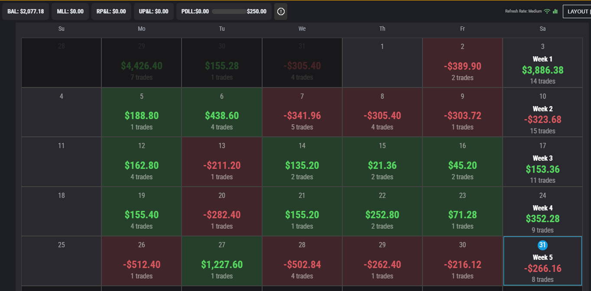Screen dimensions: 591x291
Task: Click the Refresh Rate: Medium label
Action: click(x=523, y=11)
